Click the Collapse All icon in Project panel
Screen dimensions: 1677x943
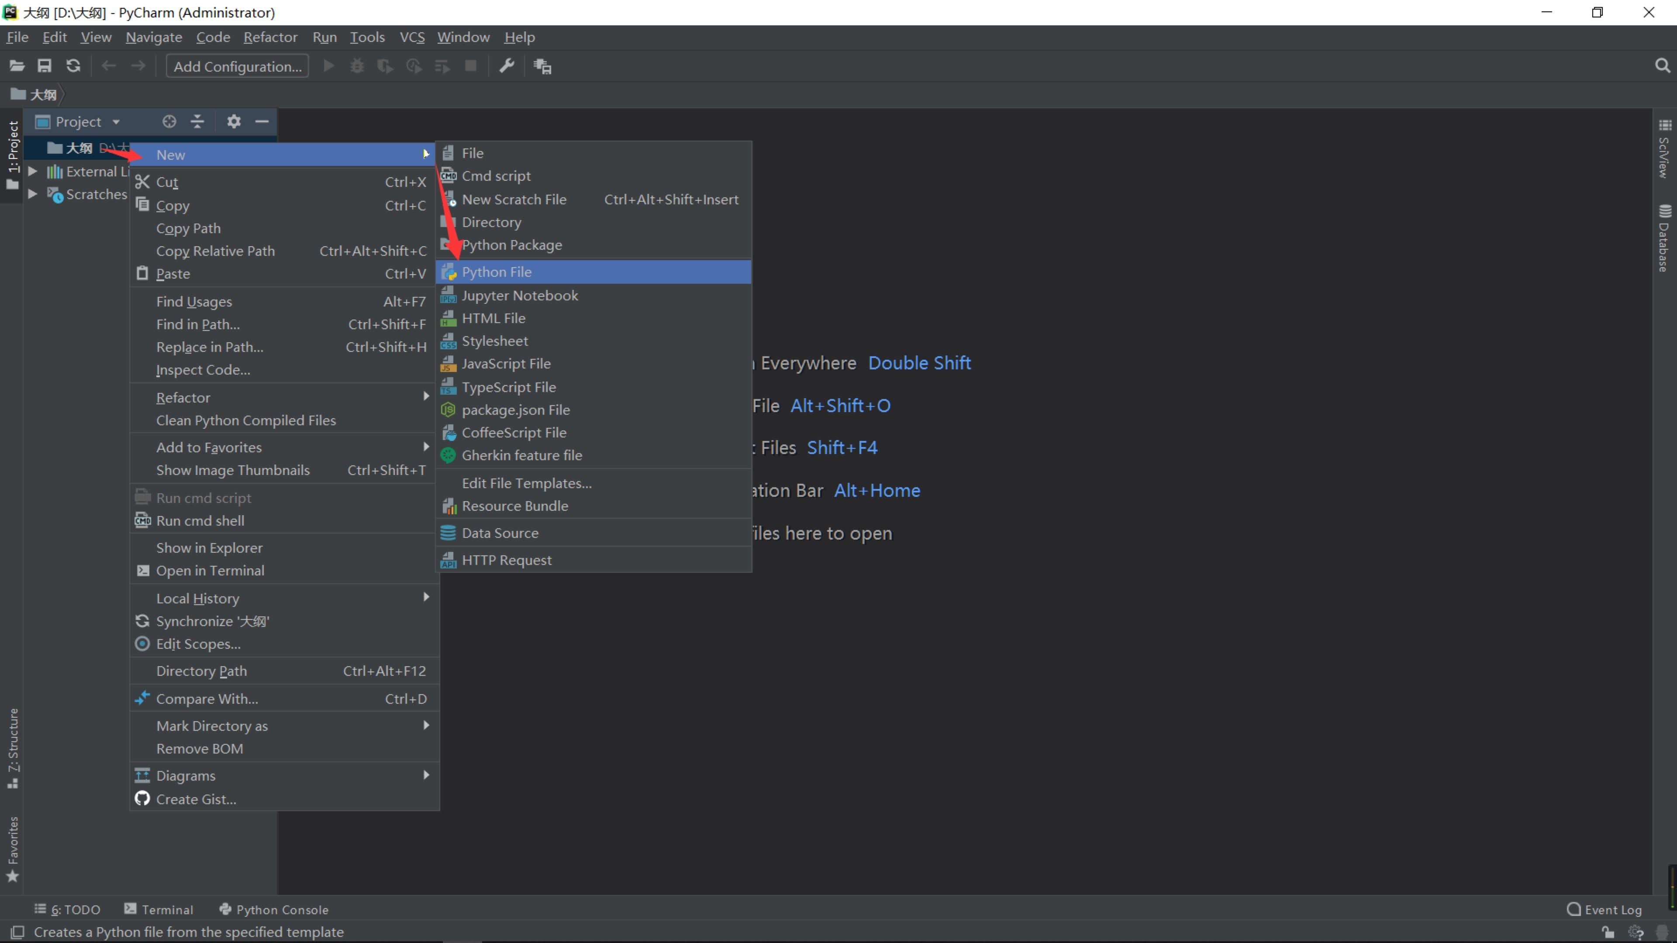197,122
